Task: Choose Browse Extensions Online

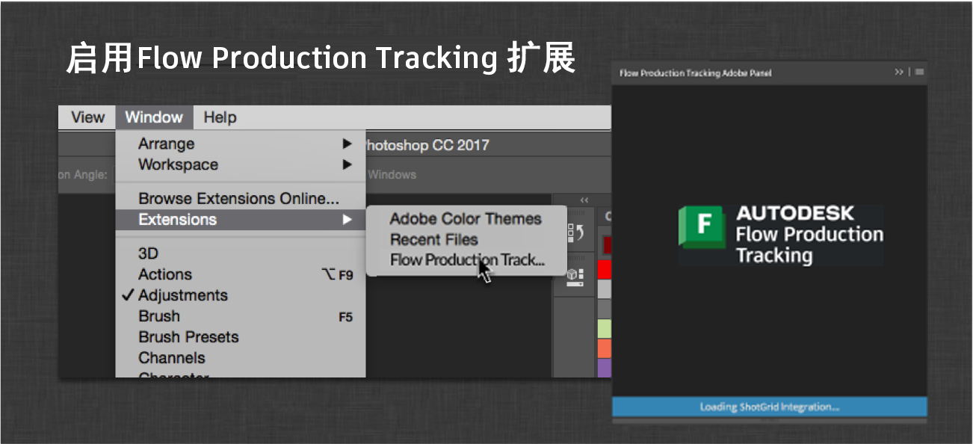Action: (x=241, y=199)
